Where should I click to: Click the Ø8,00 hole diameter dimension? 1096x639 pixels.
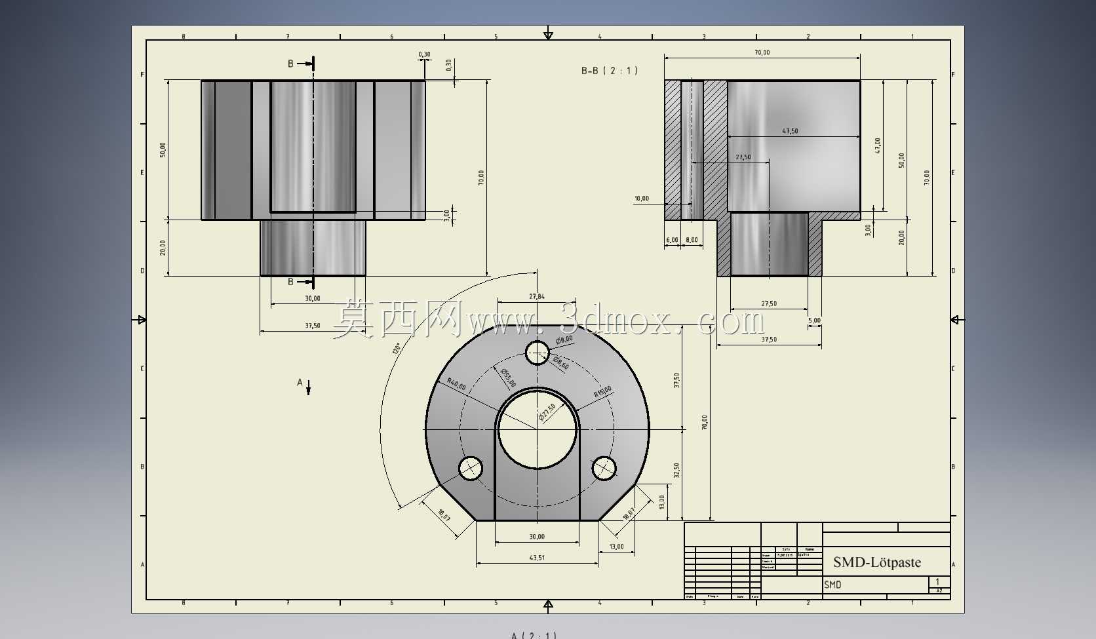564,340
